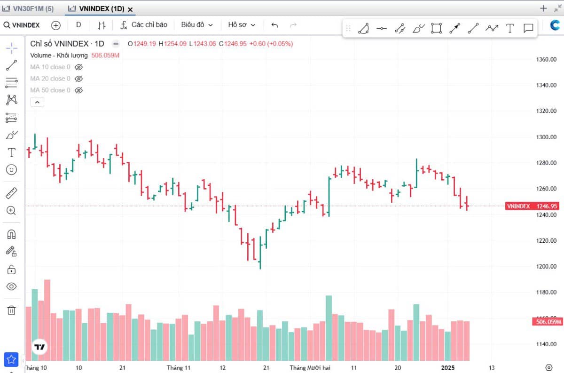564x373 pixels.
Task: Open the Biểu đồ dropdown
Action: pos(197,25)
